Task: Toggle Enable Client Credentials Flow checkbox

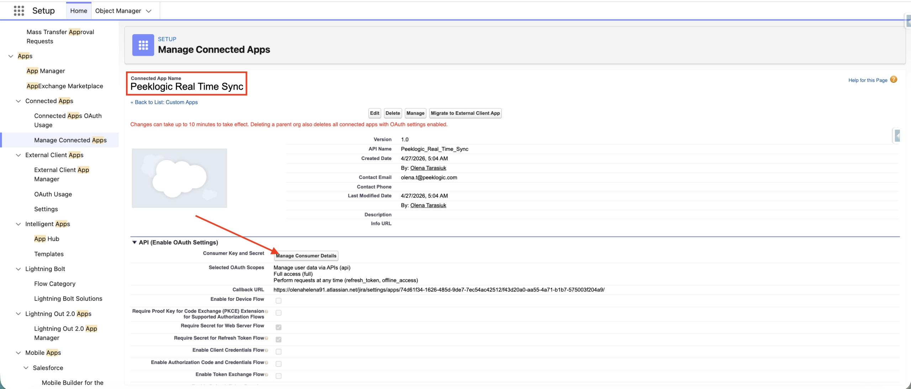Action: 279,352
